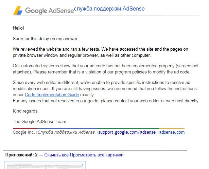Image resolution: width=209 pixels, height=169 pixels.
Task: View all images with Просмотреть все картинки
Action: pos(97,155)
